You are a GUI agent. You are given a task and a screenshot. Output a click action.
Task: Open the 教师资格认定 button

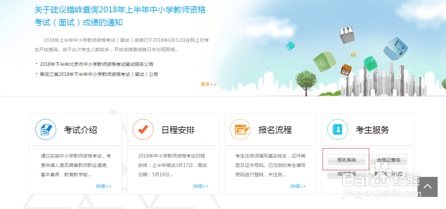coord(388,173)
